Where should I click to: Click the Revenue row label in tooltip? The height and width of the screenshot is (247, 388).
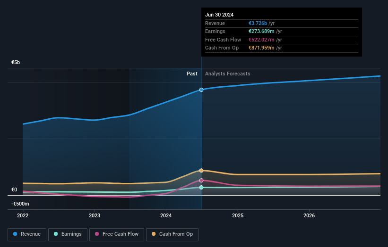[215, 23]
